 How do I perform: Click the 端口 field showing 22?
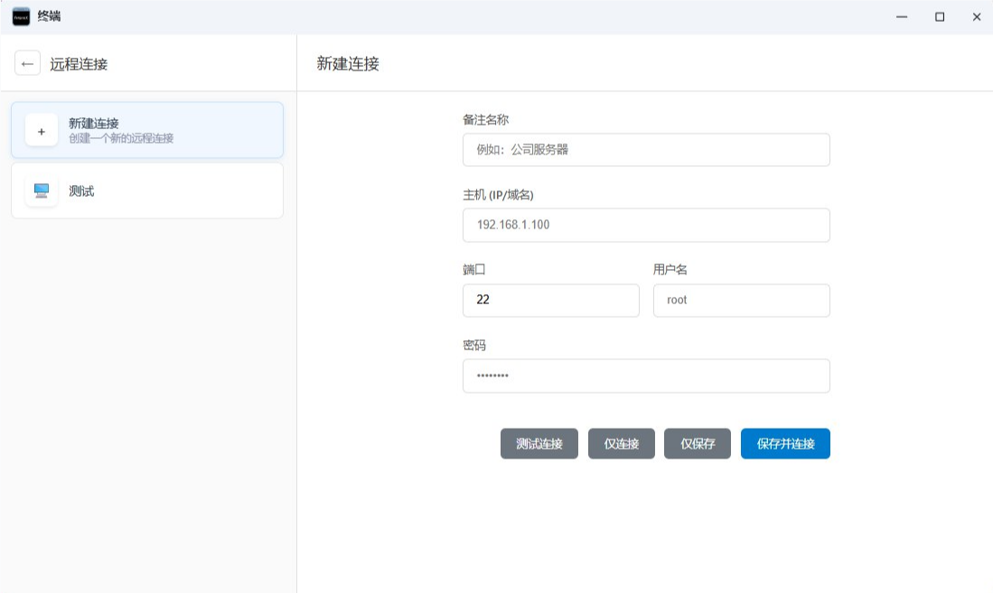[550, 300]
